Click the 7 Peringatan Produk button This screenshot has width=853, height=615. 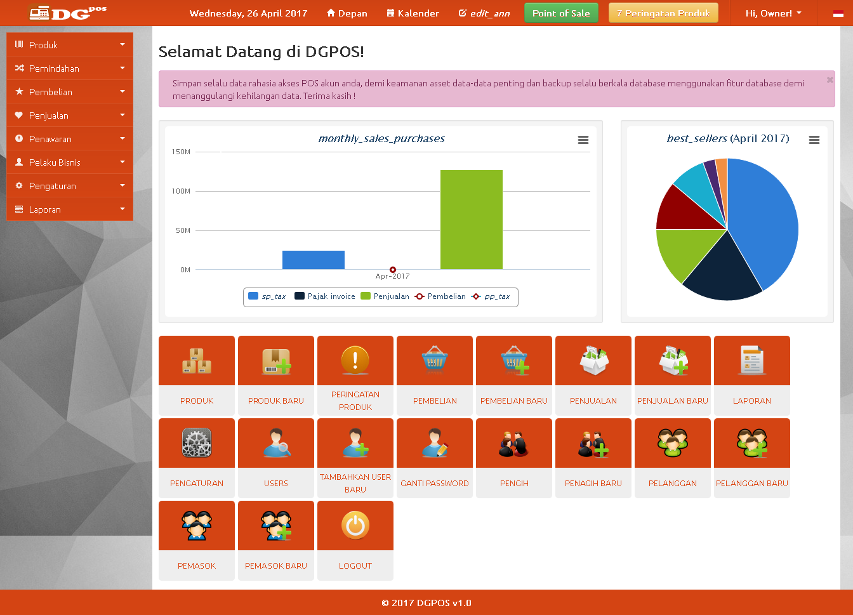coord(663,13)
